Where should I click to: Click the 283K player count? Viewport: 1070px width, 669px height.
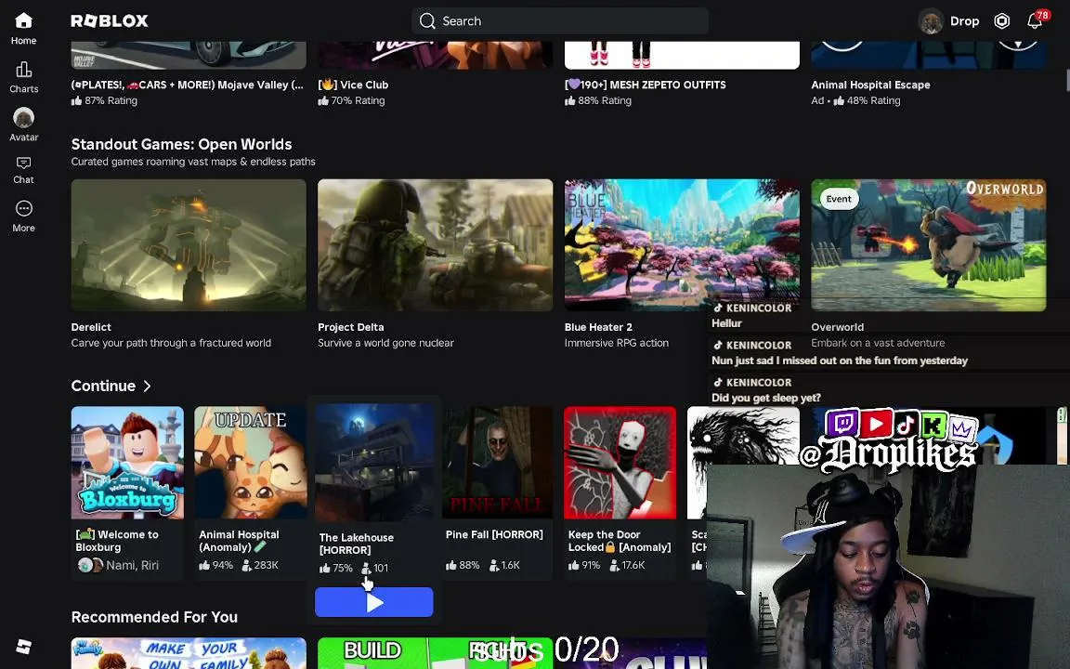(x=260, y=565)
